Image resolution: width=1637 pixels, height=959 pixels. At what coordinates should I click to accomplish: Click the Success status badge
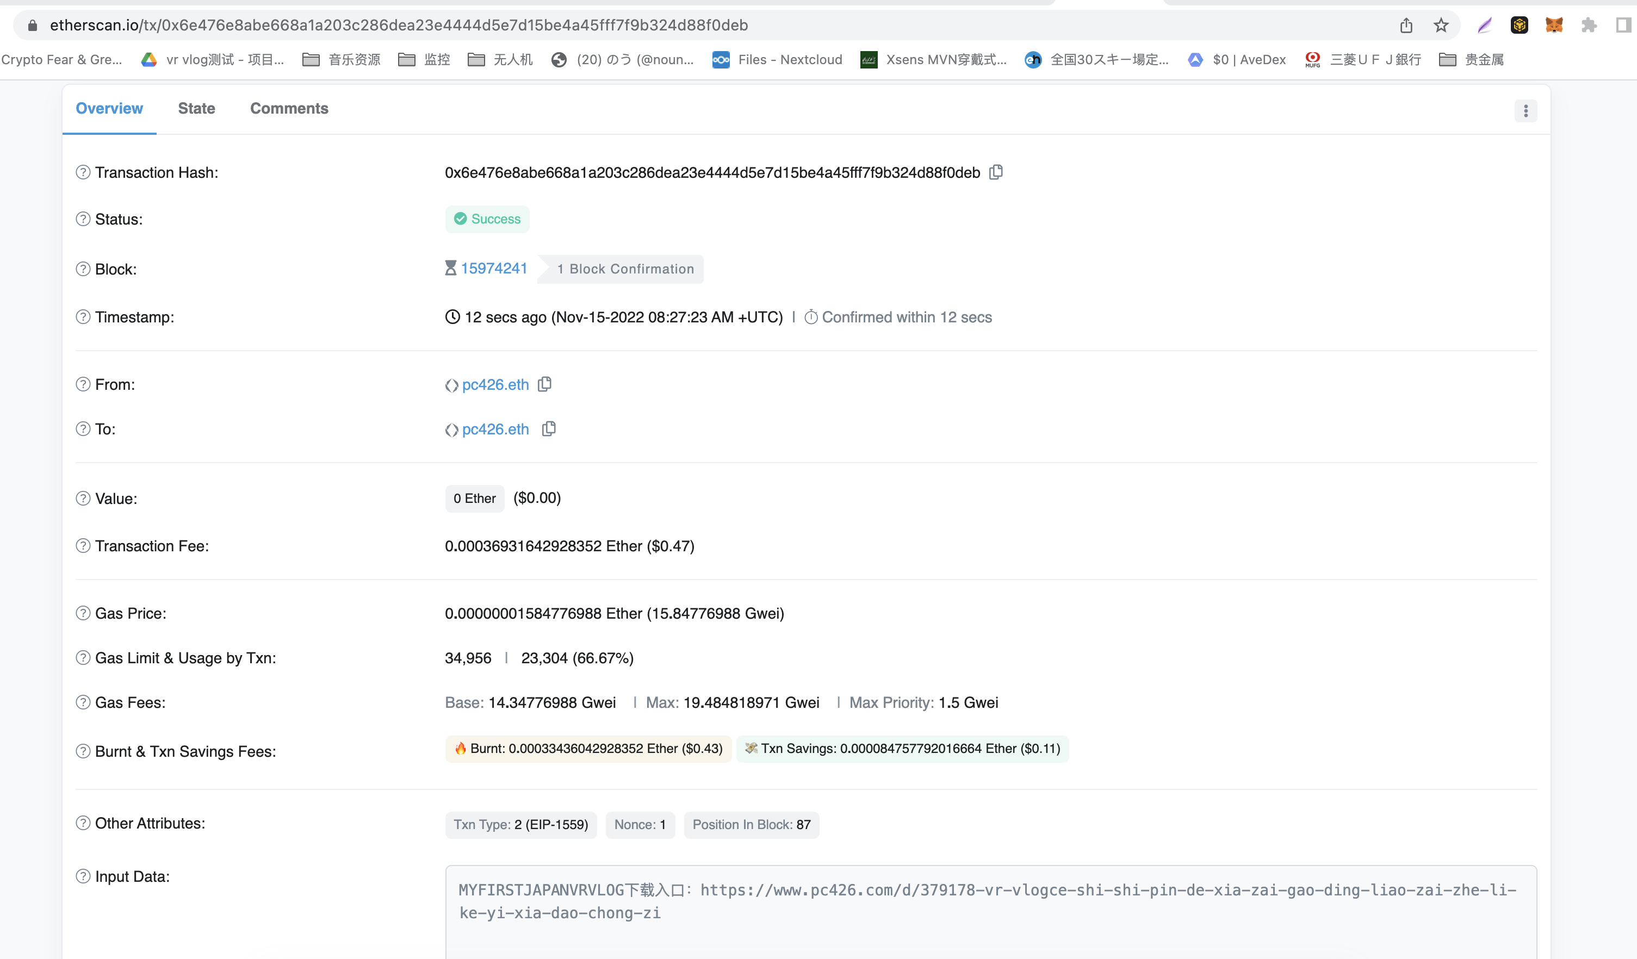pos(487,219)
